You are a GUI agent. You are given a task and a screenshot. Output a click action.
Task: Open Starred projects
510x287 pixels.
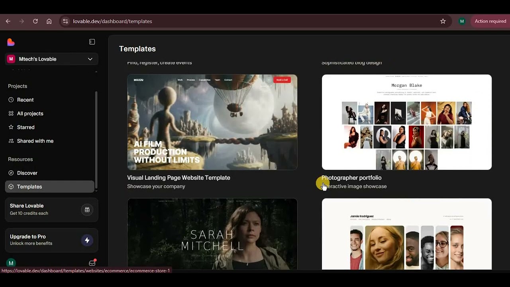click(x=50, y=127)
